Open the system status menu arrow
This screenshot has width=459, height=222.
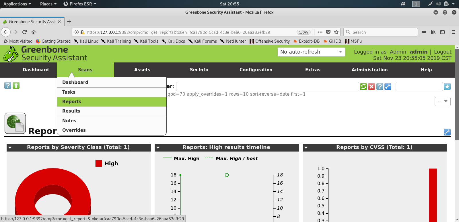click(453, 4)
